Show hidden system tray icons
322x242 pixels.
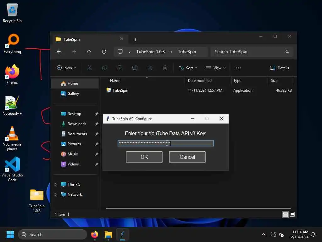(x=264, y=234)
